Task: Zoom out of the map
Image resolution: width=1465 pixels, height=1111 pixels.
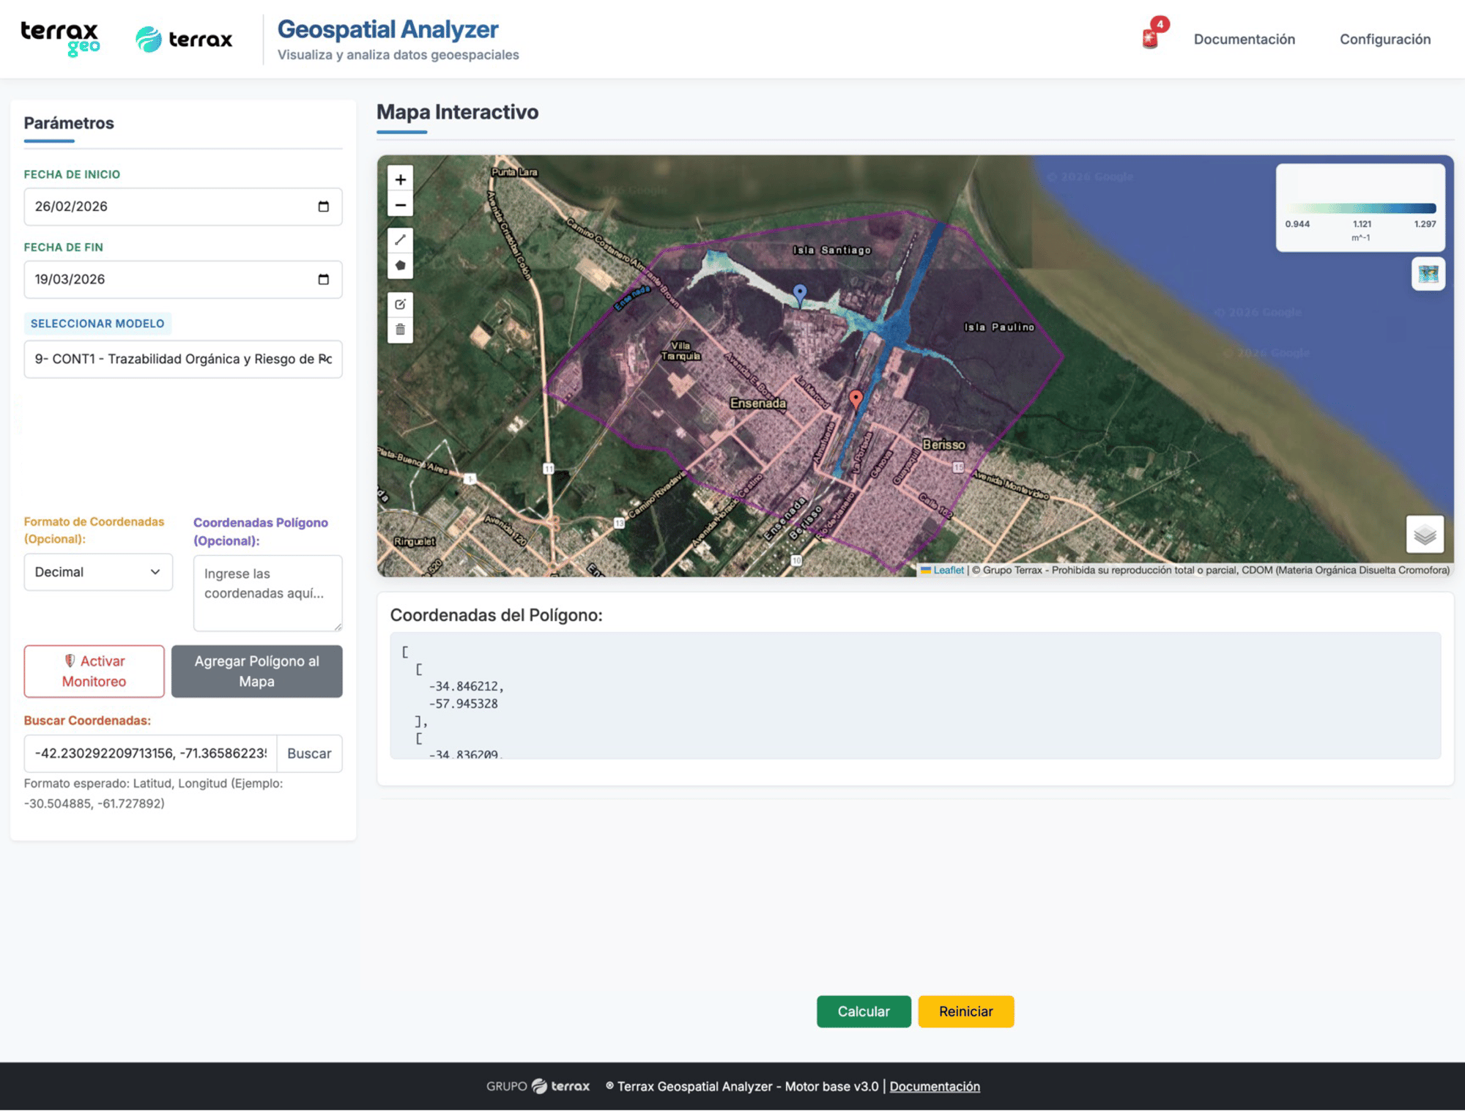Action: (400, 205)
